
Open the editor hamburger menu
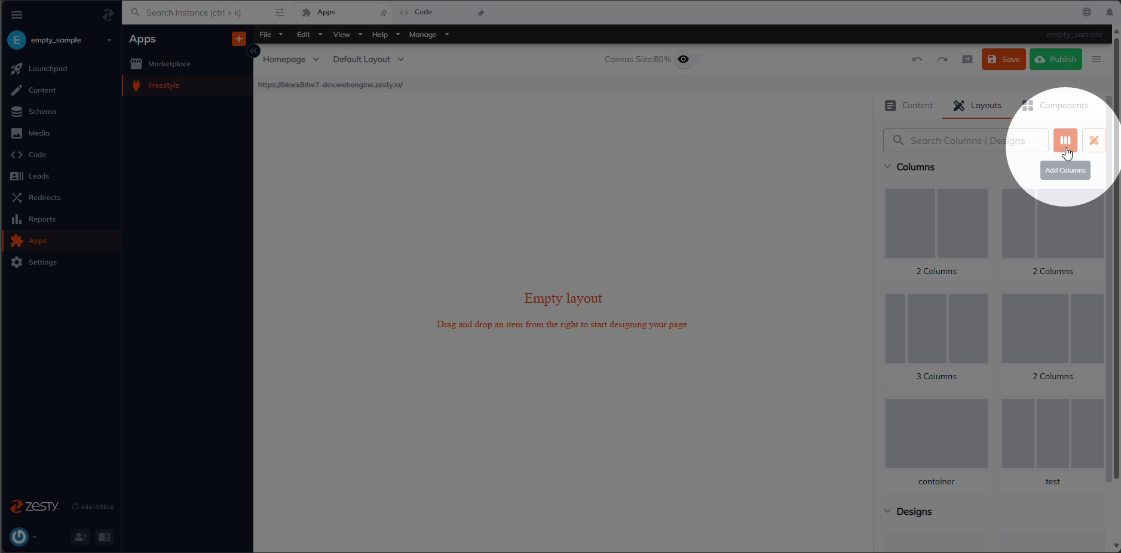tap(1097, 59)
